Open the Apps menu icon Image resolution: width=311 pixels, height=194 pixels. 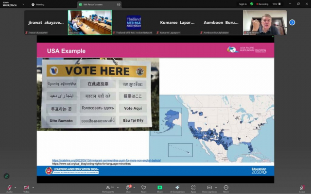pos(193,187)
